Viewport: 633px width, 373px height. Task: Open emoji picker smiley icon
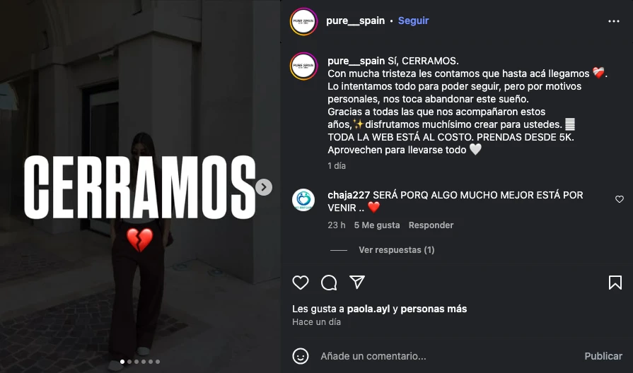[x=301, y=356]
